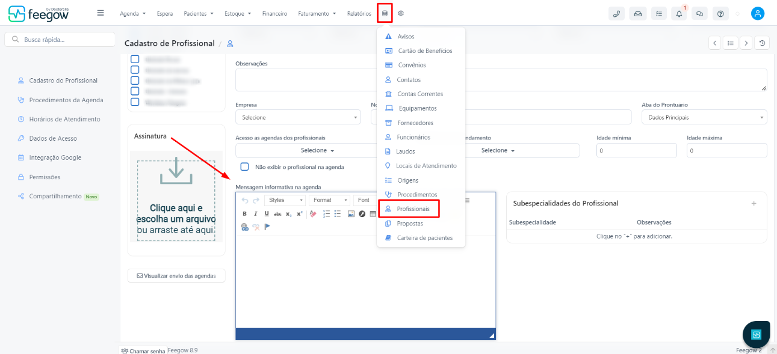The image size is (777, 354).
Task: Click the insert link icon in editor
Action: pos(244,227)
